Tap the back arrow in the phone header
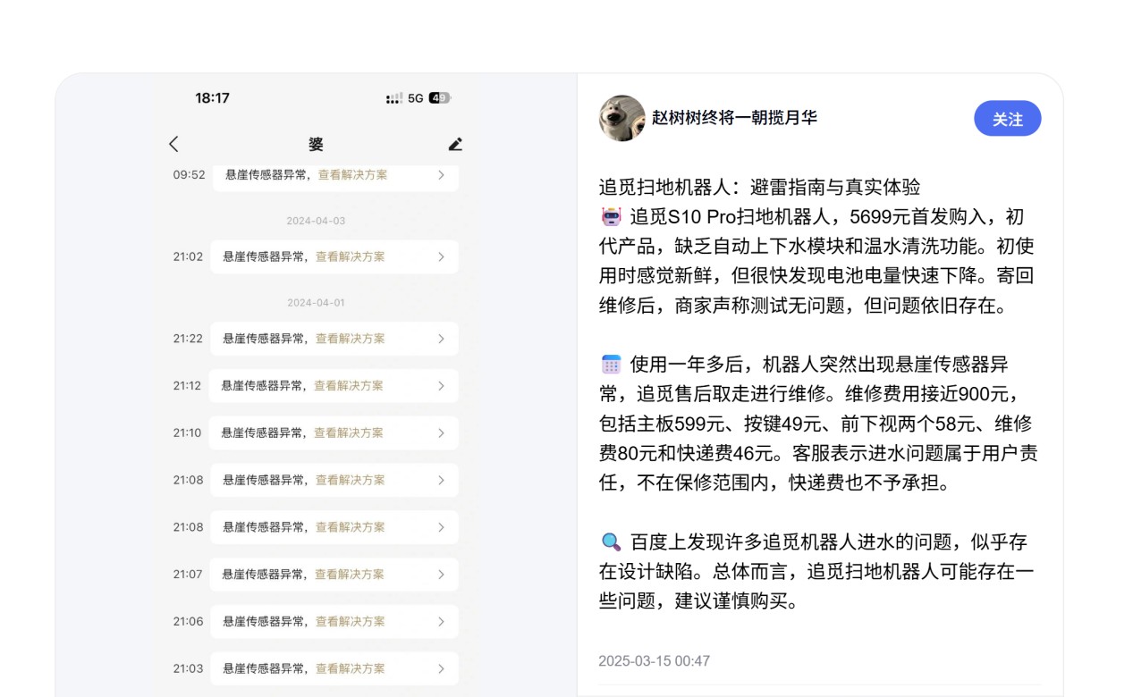The image size is (1133, 697). click(x=173, y=144)
